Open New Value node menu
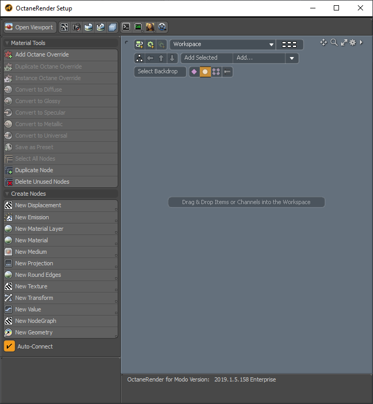The image size is (373, 404). pyautogui.click(x=61, y=309)
